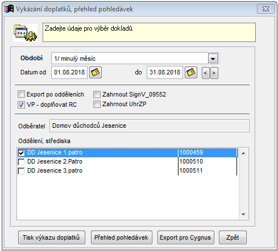The image size is (278, 251).
Task: Open Přehled pohledávek
Action: click(122, 237)
